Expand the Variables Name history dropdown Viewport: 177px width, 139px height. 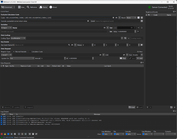coord(108,28)
